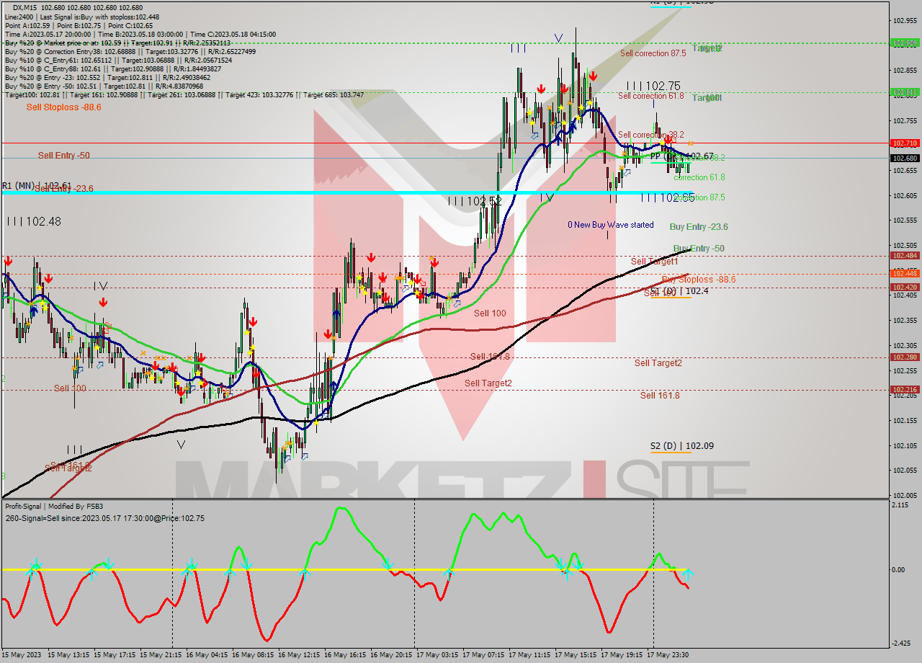Image resolution: width=922 pixels, height=663 pixels.
Task: Click the R1 (MN) | 102.61 label
Action: [36, 185]
